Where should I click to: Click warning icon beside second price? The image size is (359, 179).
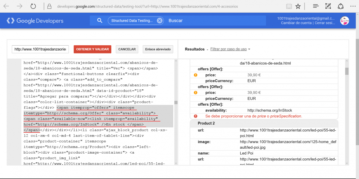[x=195, y=93]
